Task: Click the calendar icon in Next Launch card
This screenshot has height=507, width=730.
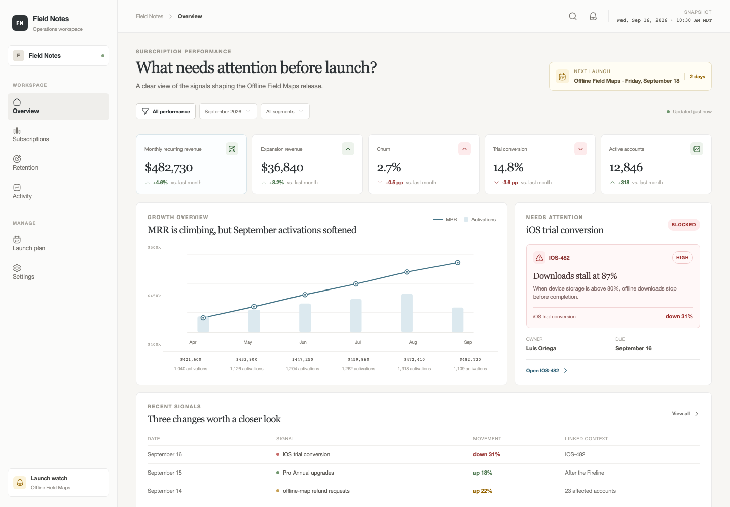Action: coord(562,77)
